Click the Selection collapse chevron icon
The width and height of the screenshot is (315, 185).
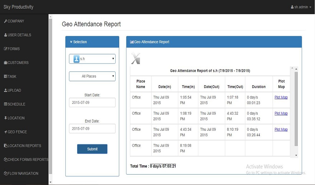[71, 42]
